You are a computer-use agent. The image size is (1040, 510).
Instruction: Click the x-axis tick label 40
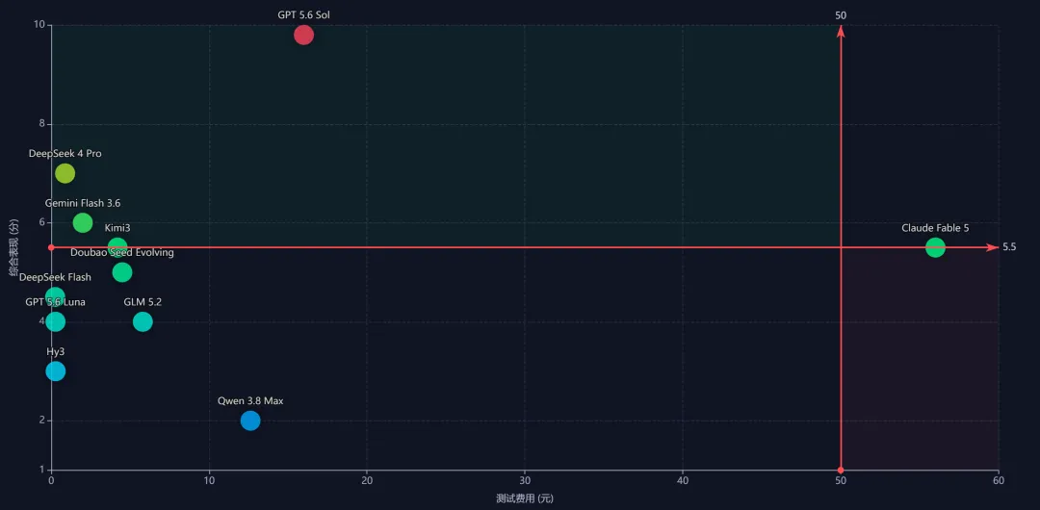683,481
